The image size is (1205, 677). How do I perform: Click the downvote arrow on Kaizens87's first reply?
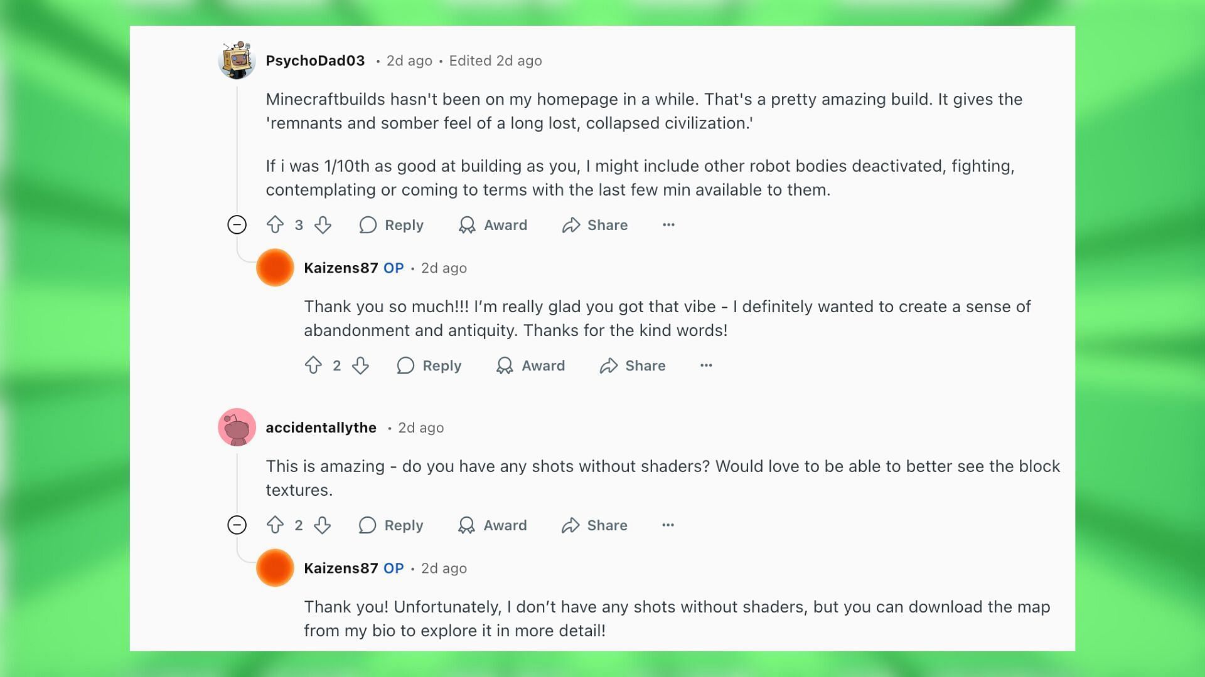click(360, 365)
